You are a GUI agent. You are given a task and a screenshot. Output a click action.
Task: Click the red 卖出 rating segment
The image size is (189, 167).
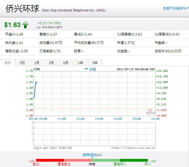point(50,160)
